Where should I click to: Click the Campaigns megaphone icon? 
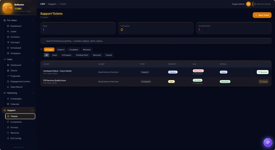[x=8, y=99]
